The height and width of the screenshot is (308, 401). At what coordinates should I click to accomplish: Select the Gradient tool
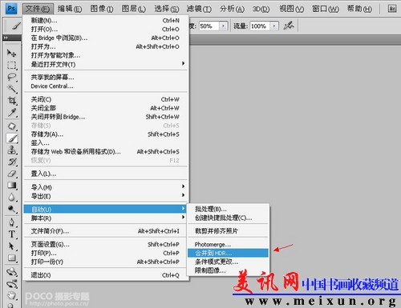pyautogui.click(x=11, y=186)
